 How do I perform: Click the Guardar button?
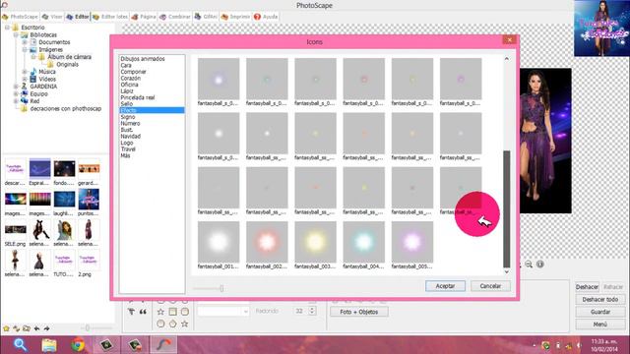click(x=600, y=312)
